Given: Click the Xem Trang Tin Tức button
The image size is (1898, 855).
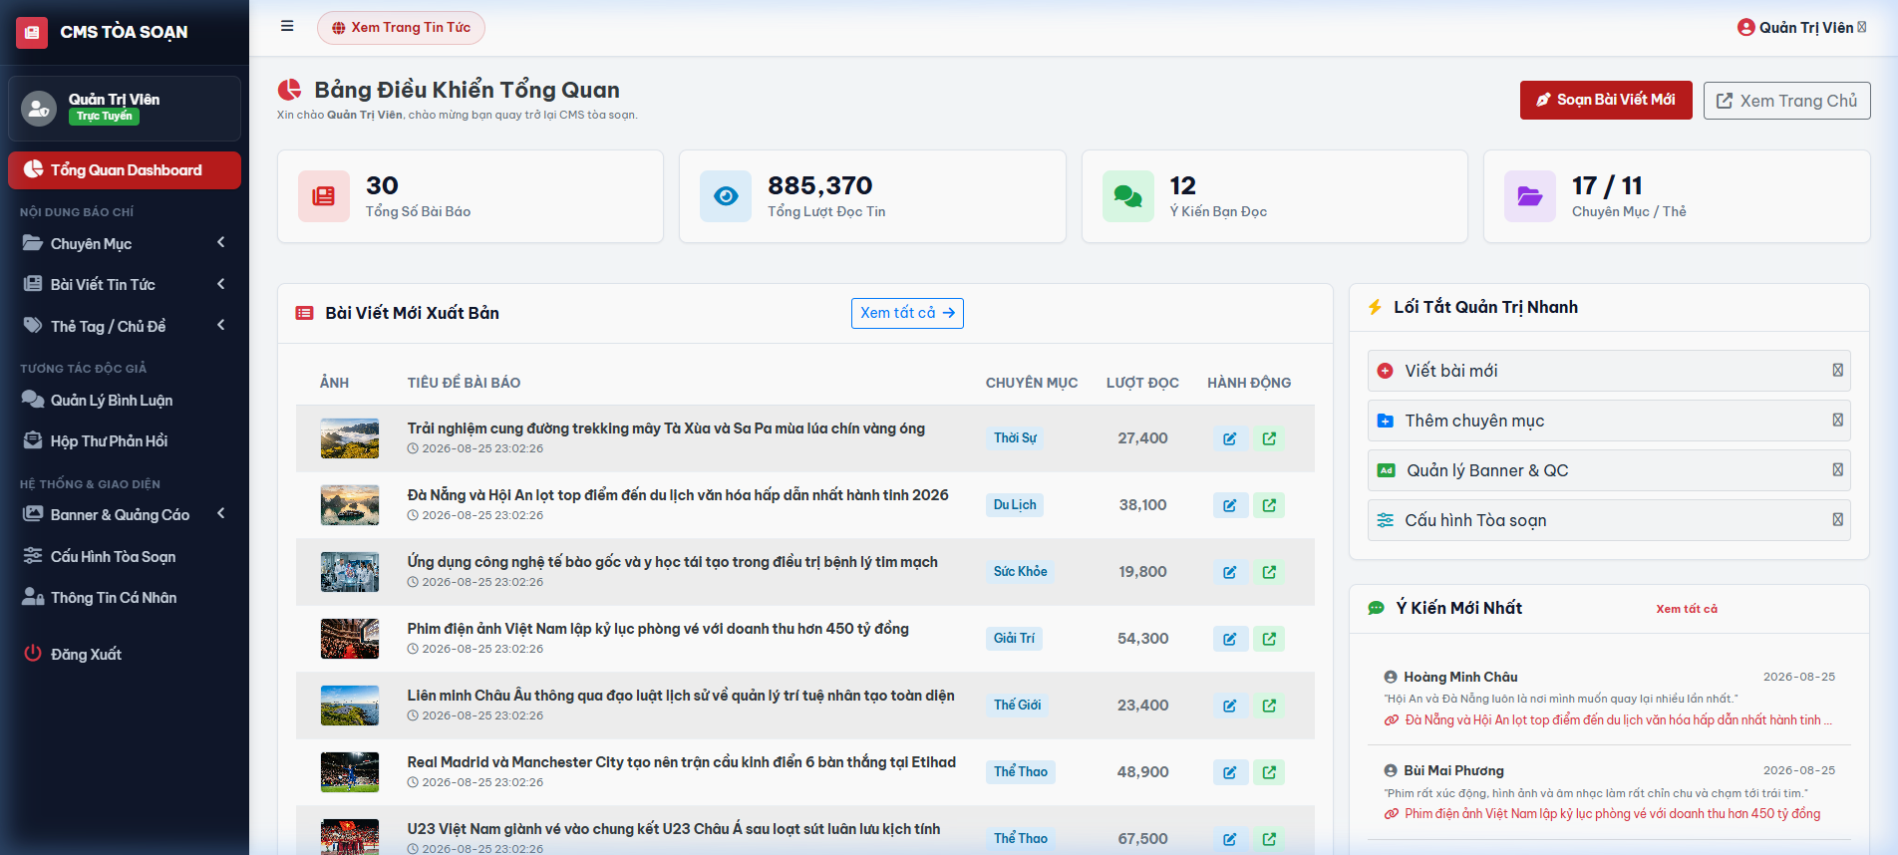Looking at the screenshot, I should tap(401, 28).
